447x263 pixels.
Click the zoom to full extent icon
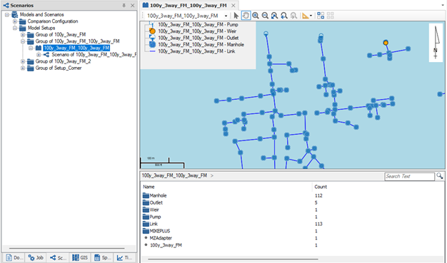274,16
